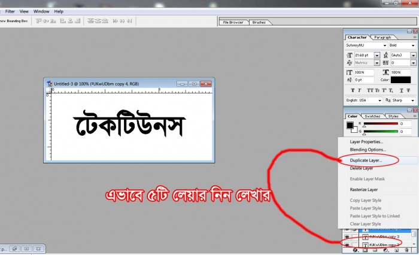Viewport: 419px width, 255px height.
Task: Toggle Subscript in Character panel
Action: 391,90
